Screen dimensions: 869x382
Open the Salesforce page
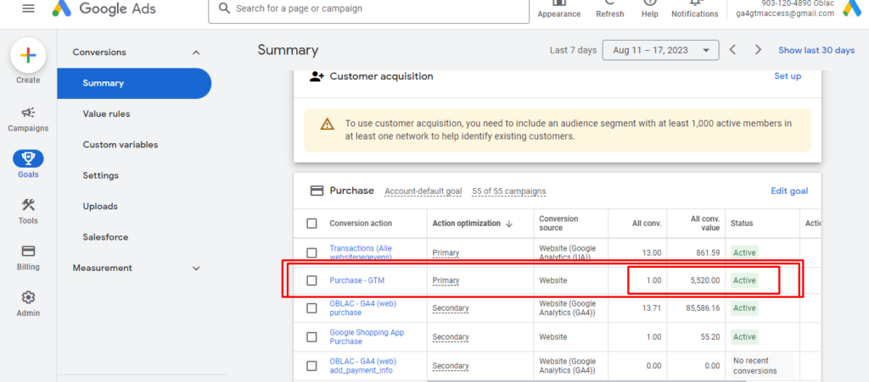[x=105, y=237]
